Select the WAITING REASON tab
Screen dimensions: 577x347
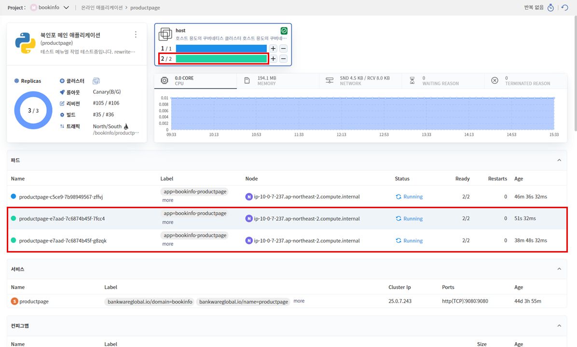(443, 81)
